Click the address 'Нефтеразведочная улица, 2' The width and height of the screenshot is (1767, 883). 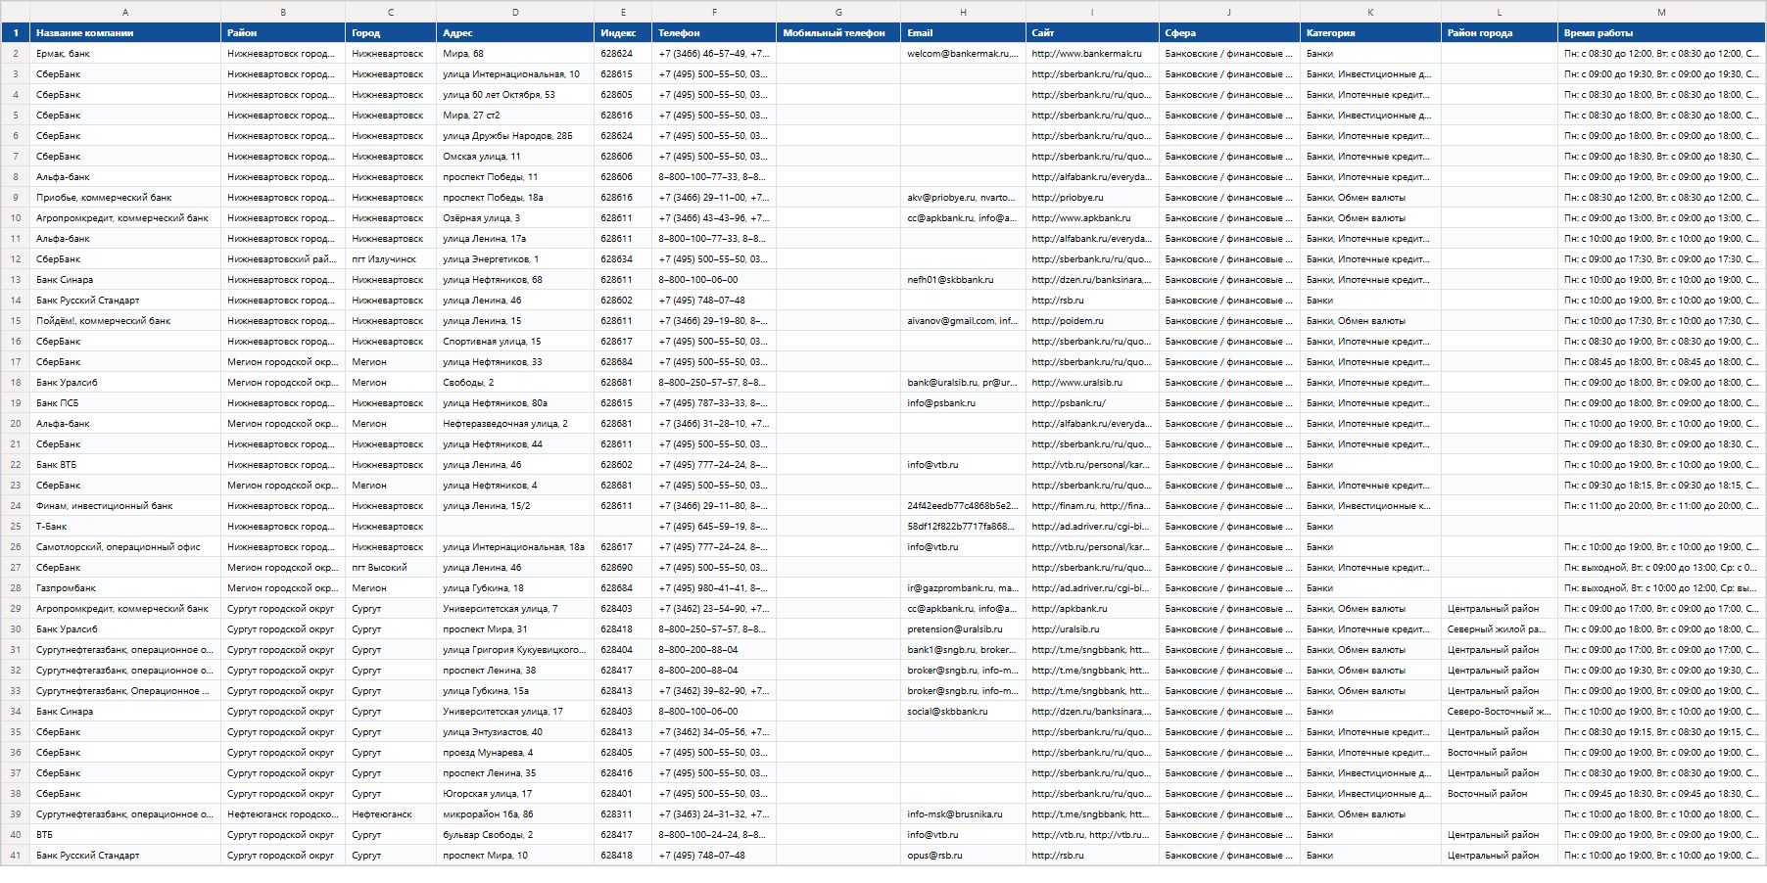tap(515, 424)
